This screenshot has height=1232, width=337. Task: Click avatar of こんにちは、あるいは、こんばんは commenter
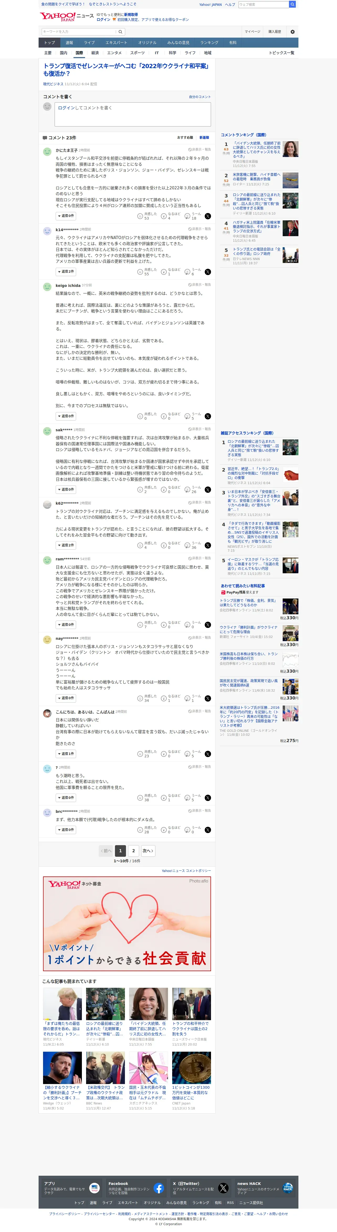coord(47,714)
